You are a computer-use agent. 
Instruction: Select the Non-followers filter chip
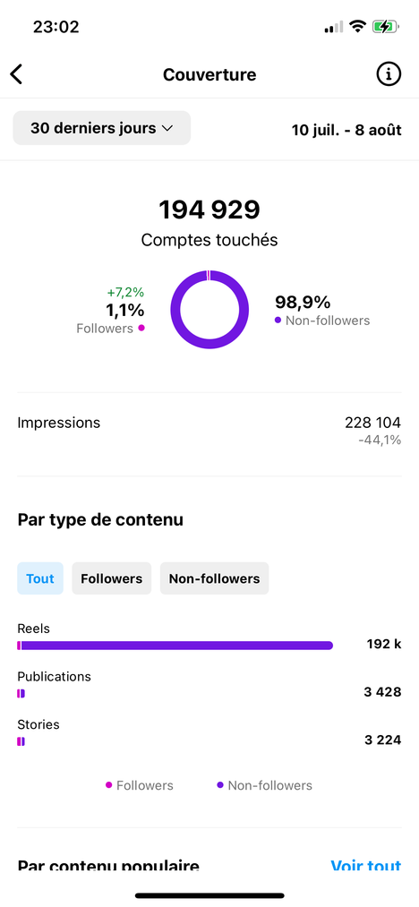pos(215,578)
